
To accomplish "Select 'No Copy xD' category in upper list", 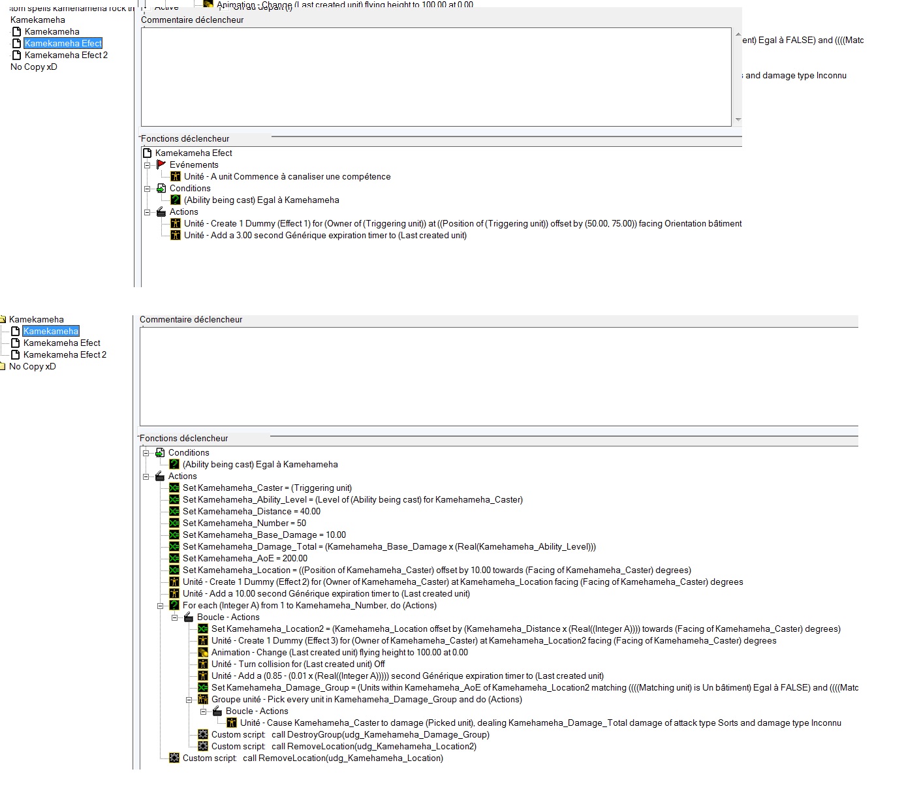I will (34, 67).
